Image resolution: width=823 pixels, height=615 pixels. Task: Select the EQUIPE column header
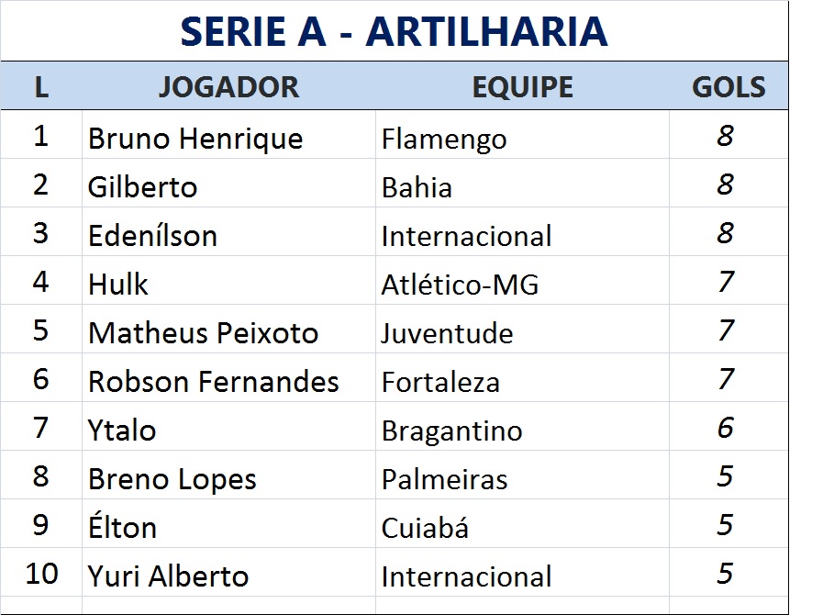(x=522, y=87)
